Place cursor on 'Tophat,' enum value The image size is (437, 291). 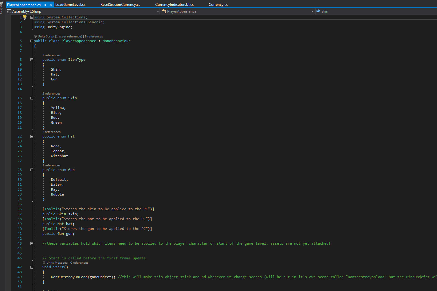(x=58, y=151)
